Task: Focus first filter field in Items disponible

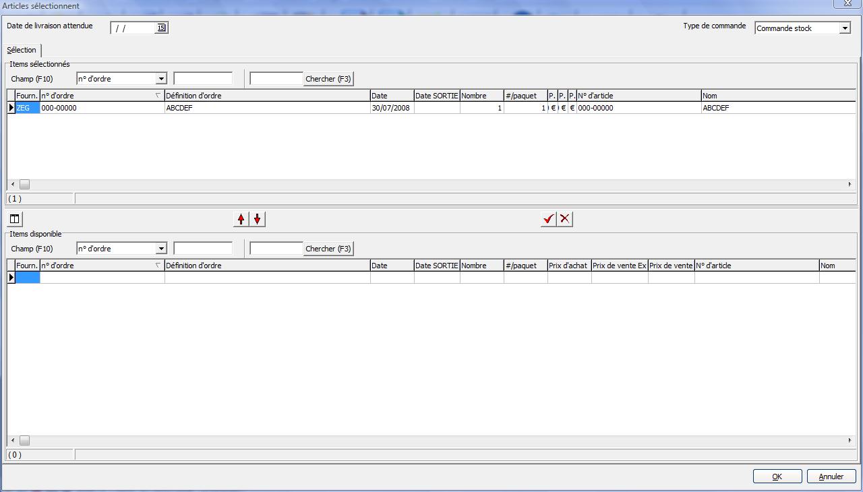Action: (x=203, y=249)
